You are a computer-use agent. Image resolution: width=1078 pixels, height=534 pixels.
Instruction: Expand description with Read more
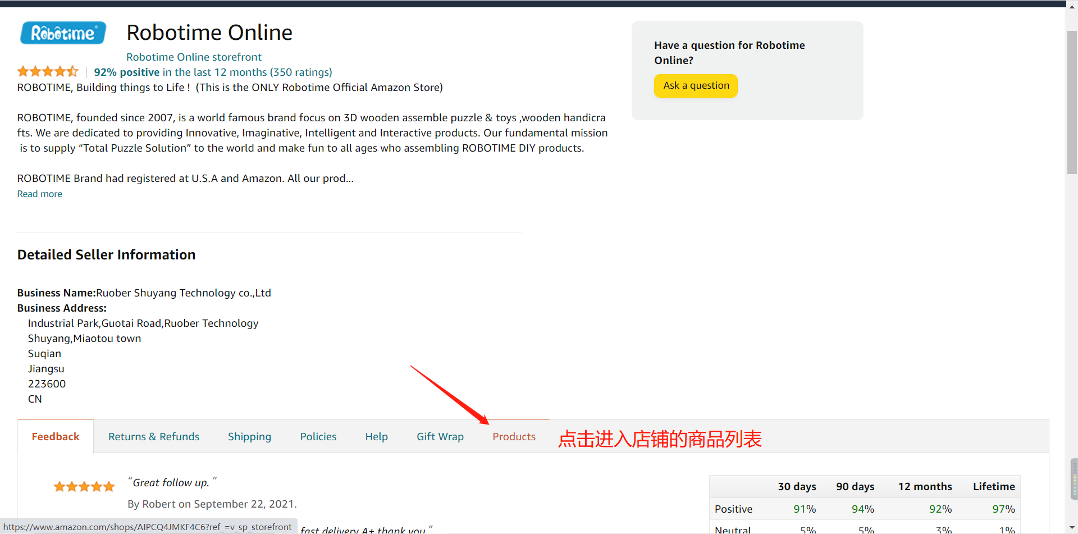(40, 194)
